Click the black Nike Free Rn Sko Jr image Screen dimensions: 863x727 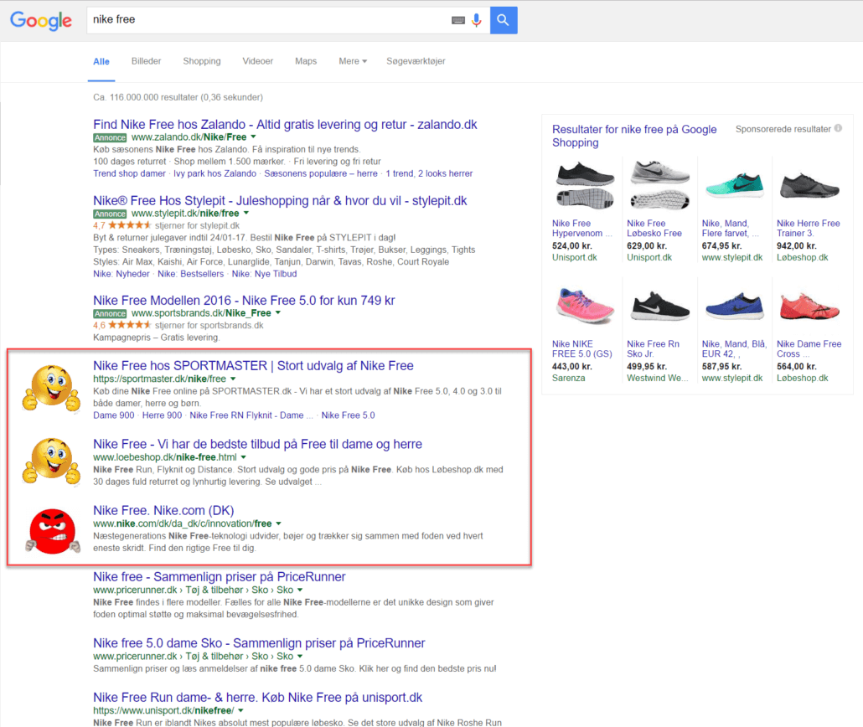[x=659, y=306]
